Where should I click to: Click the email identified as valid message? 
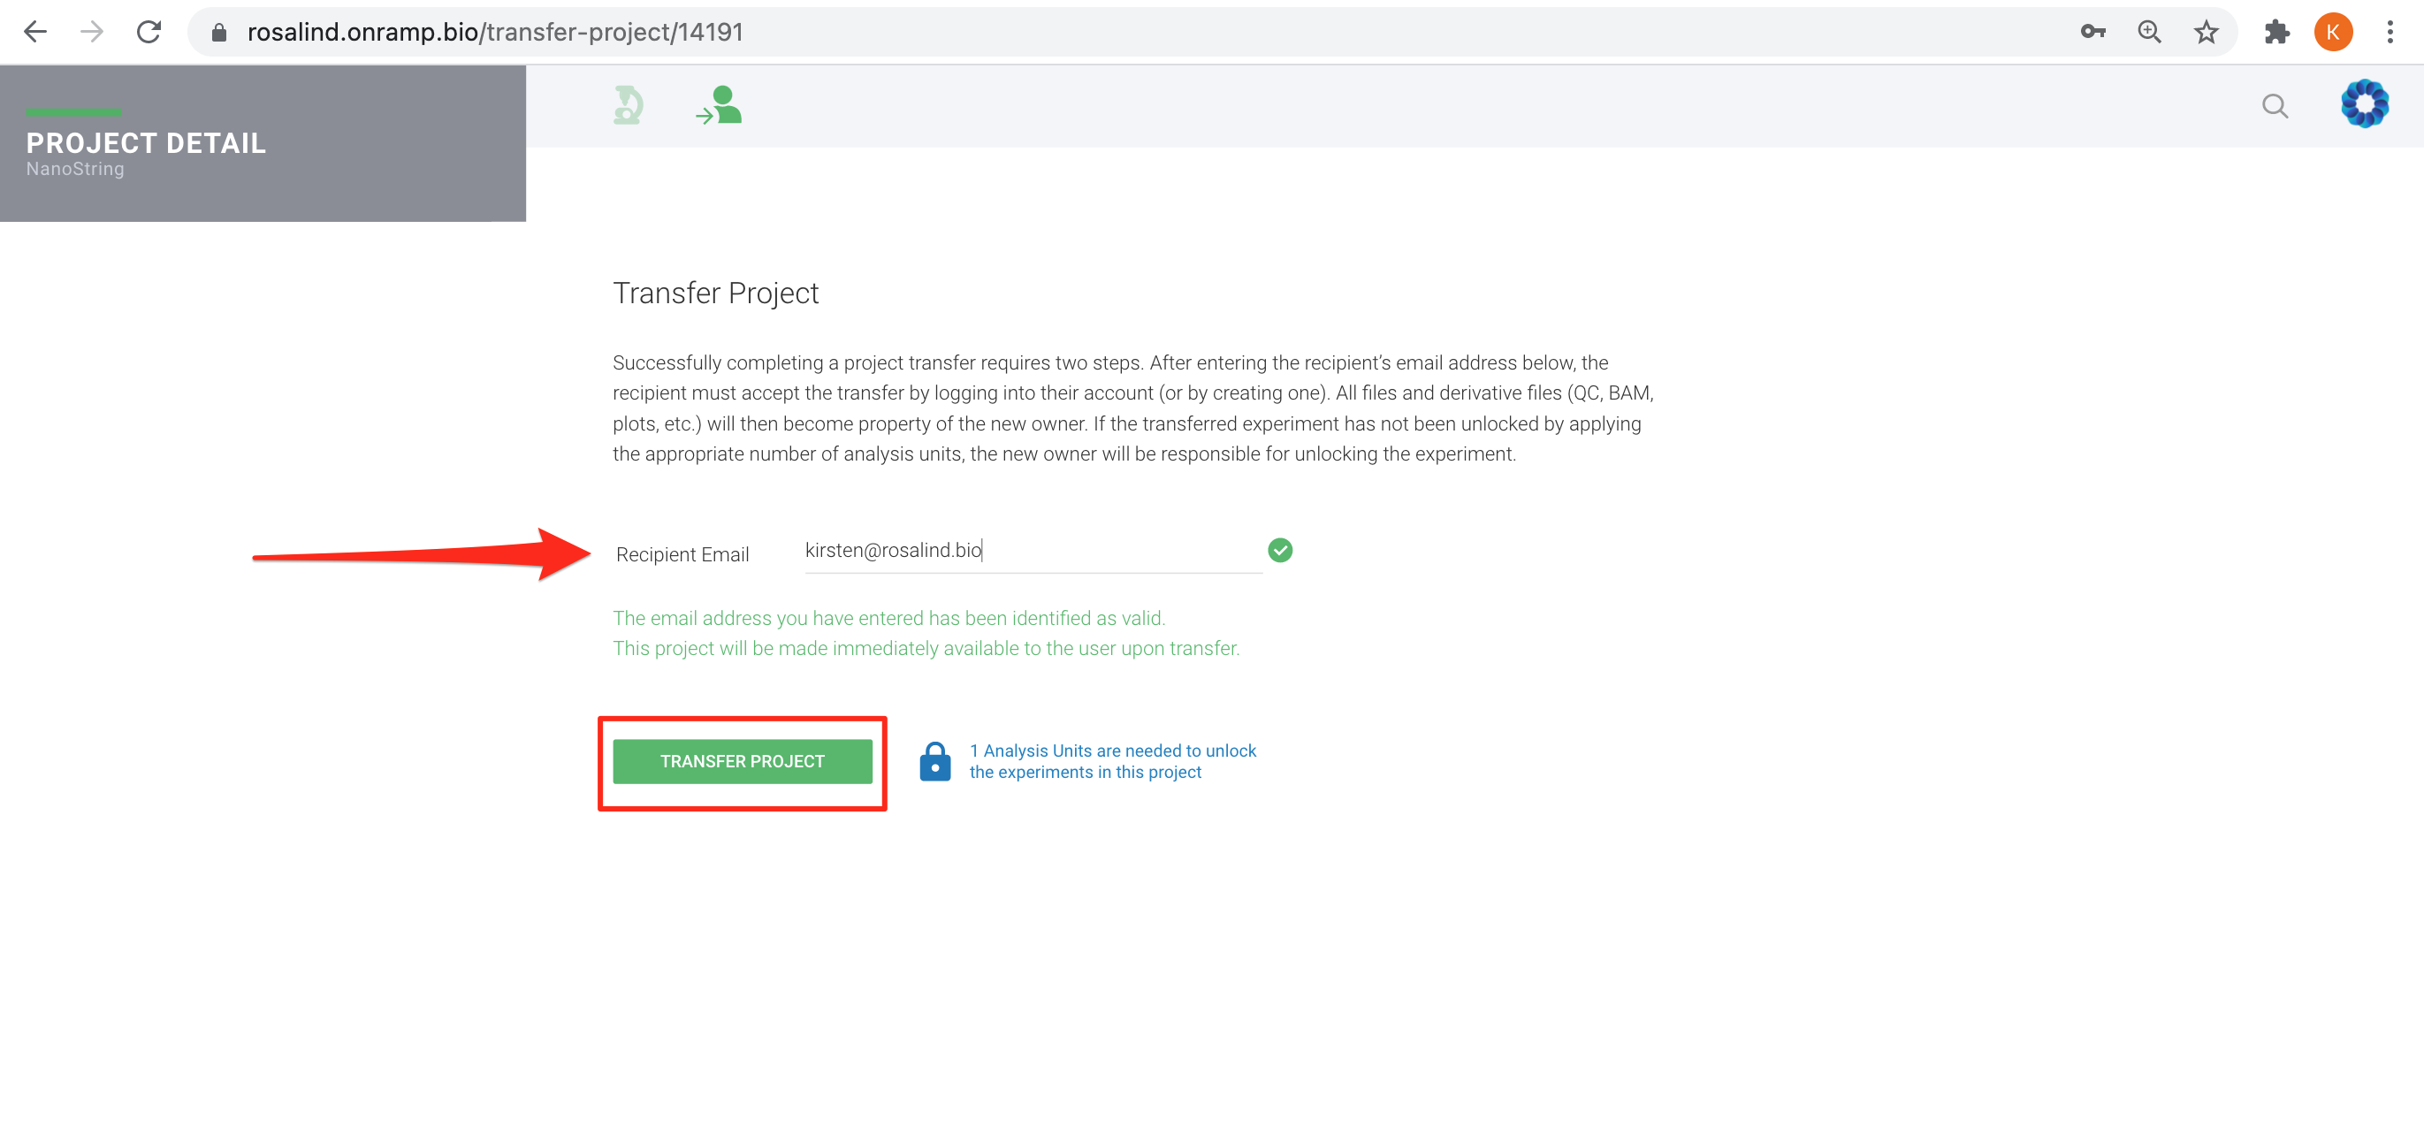point(889,618)
